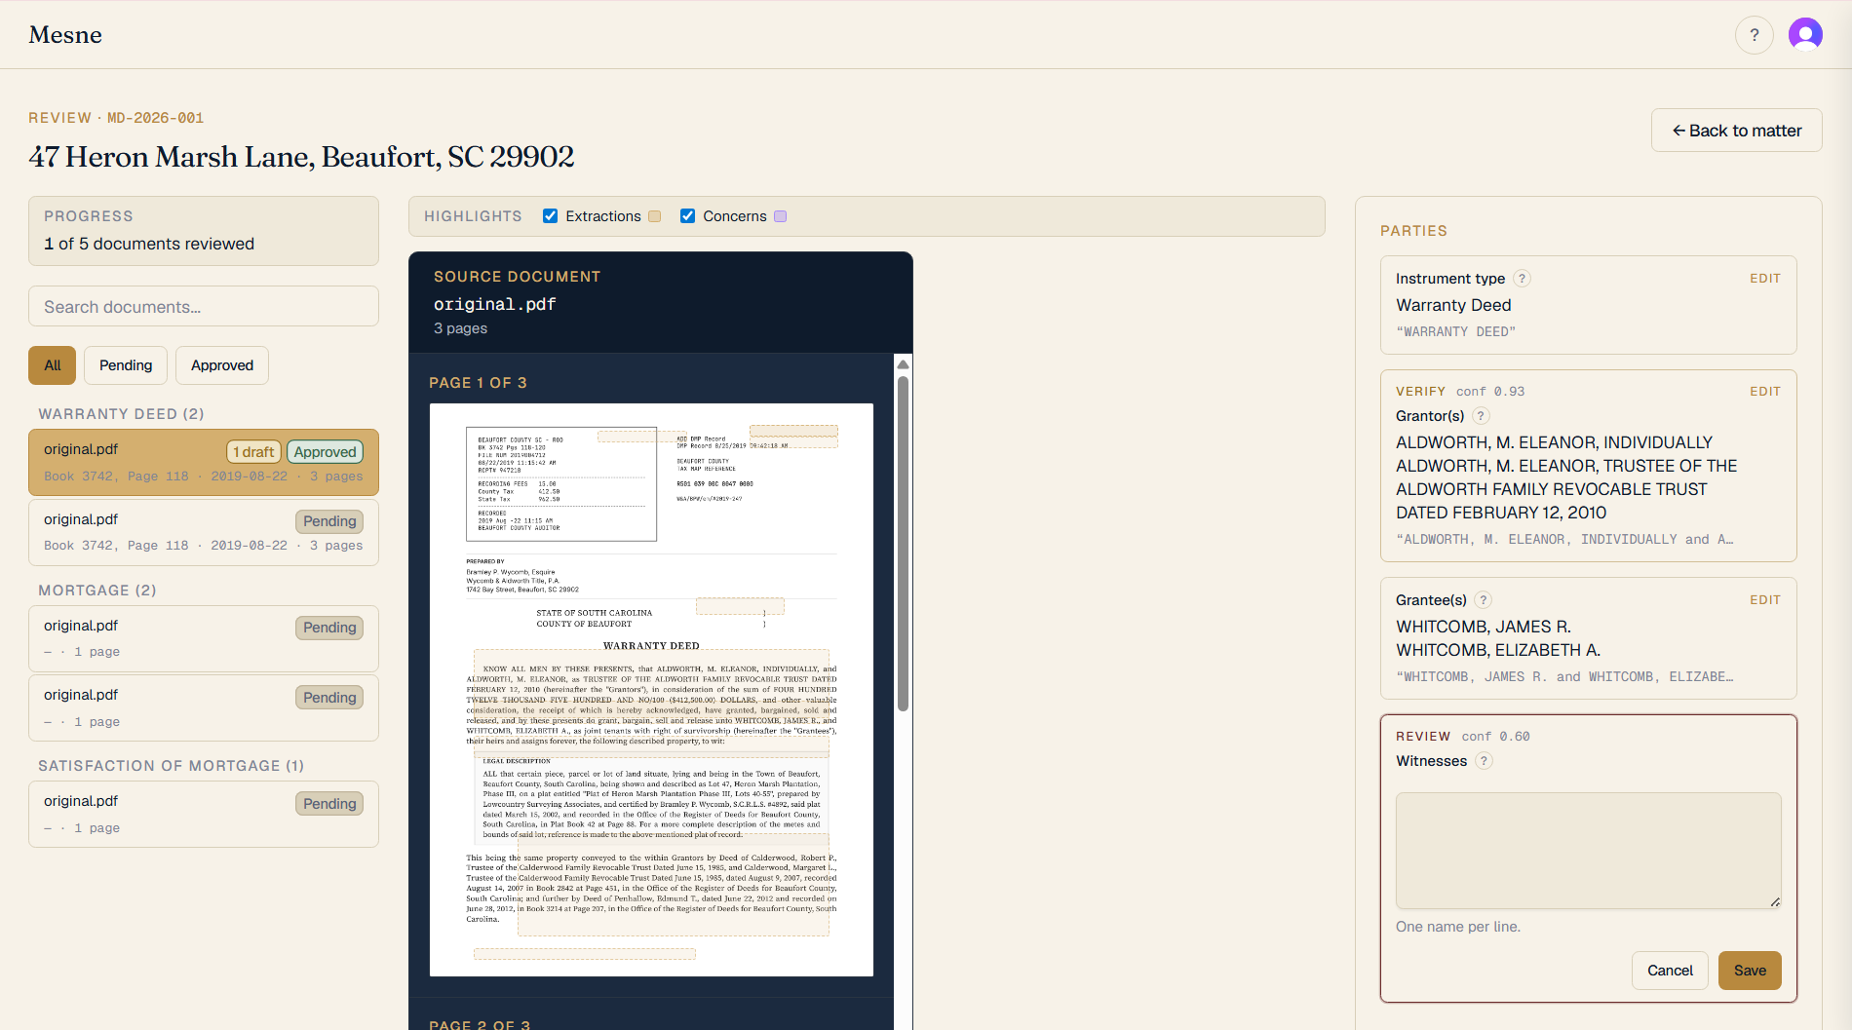
Task: Cancel the Witnesses edit
Action: 1670,971
